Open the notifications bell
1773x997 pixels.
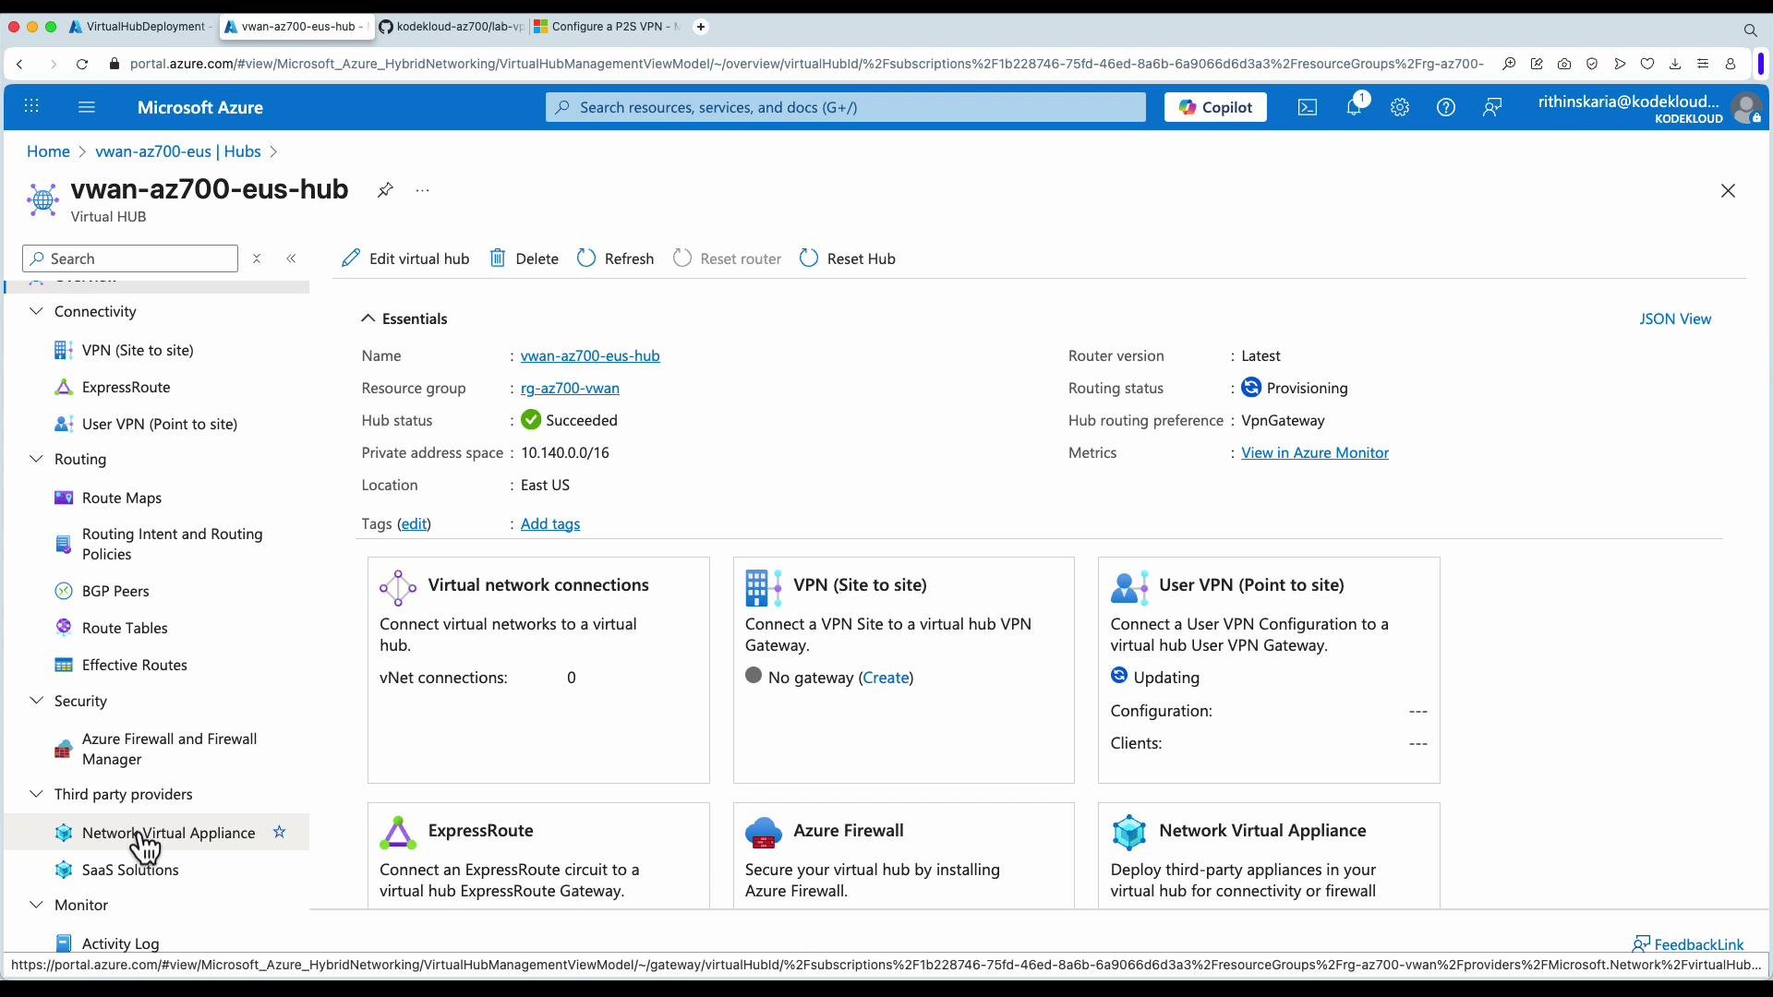[x=1354, y=107]
